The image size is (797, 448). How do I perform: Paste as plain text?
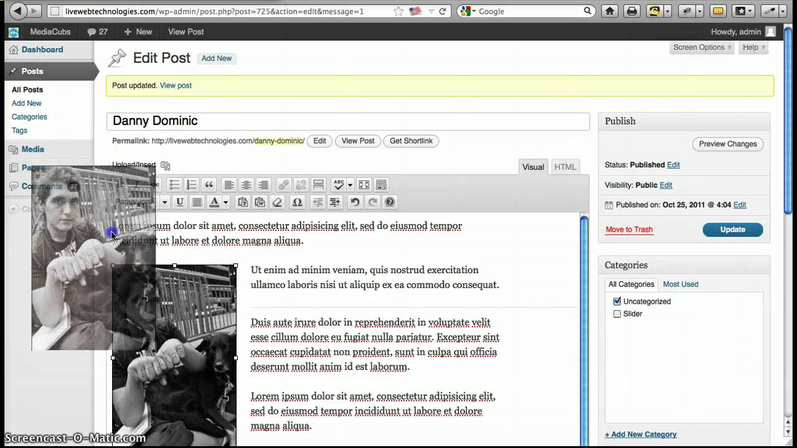point(243,202)
